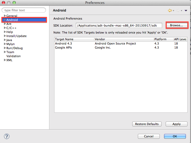This screenshot has width=191, height=143.
Task: Expand the Run/Debug preferences node
Action: [x=5, y=48]
